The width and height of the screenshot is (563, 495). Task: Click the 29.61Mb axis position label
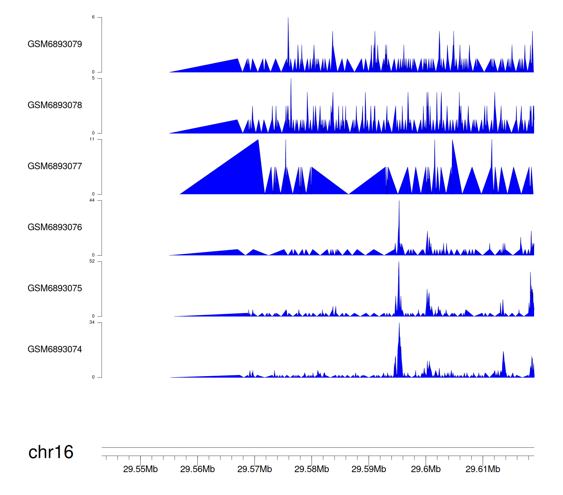click(483, 469)
